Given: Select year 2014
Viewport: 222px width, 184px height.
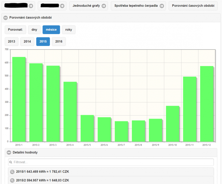Looking at the screenshot, I should [x=27, y=41].
